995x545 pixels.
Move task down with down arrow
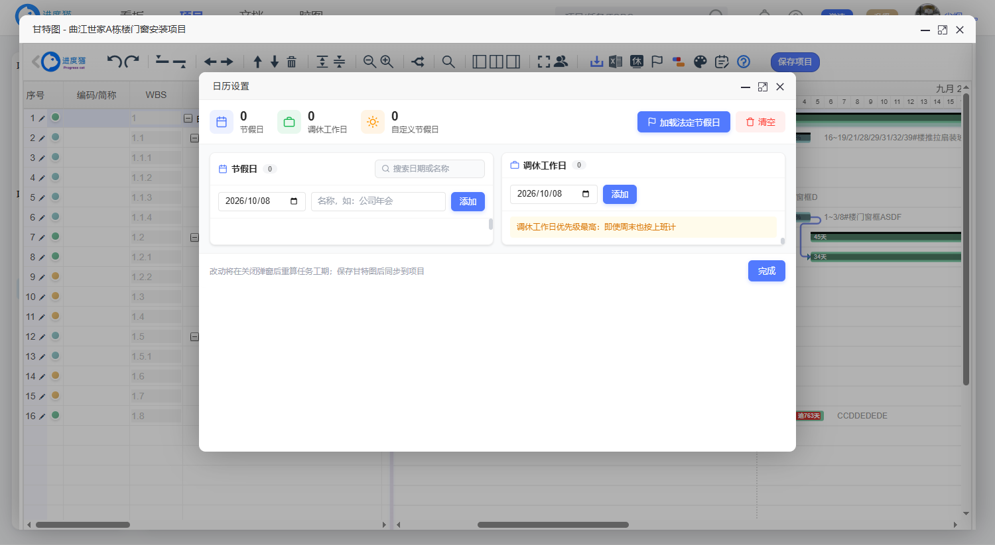pyautogui.click(x=274, y=62)
